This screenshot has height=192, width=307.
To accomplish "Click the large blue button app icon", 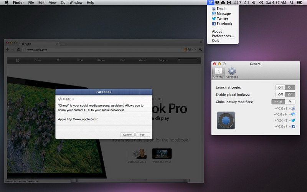I will pyautogui.click(x=226, y=121).
